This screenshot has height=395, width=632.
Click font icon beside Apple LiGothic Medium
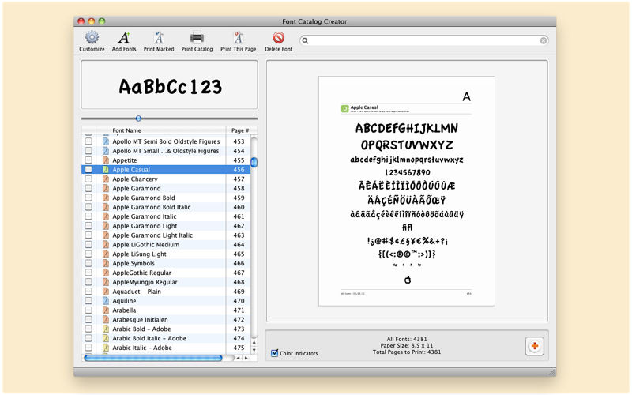(x=106, y=245)
